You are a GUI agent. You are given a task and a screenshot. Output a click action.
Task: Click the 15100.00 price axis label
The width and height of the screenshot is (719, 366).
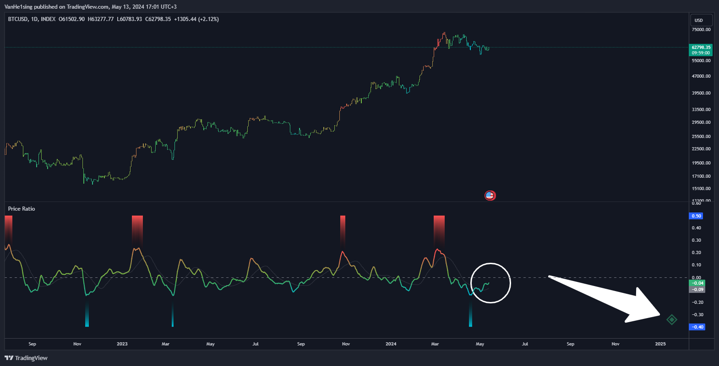(x=701, y=189)
